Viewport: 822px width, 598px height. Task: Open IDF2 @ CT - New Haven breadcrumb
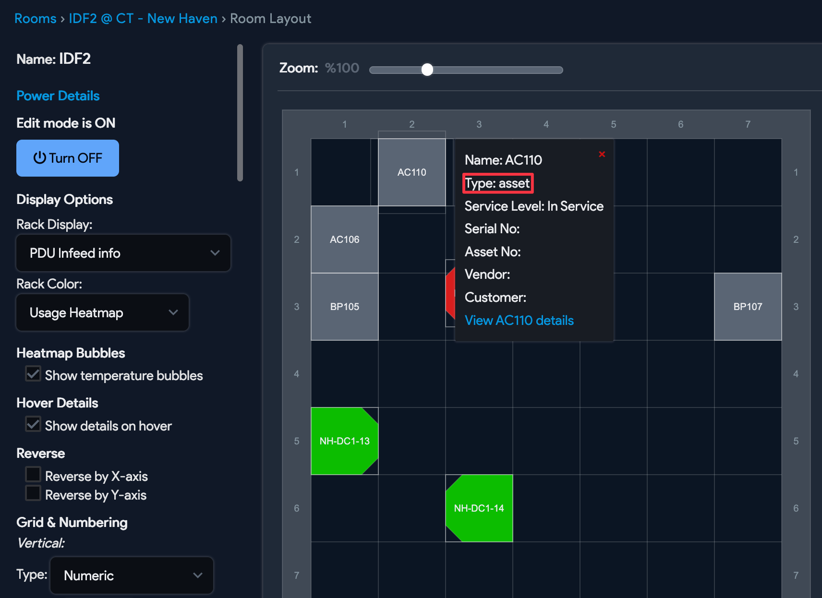pos(143,19)
